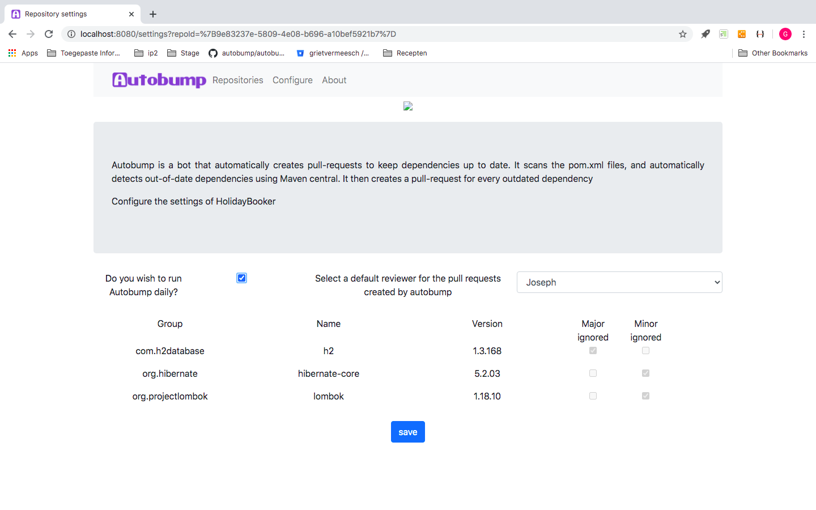
Task: Toggle Minor ignored for lombok
Action: click(x=645, y=396)
